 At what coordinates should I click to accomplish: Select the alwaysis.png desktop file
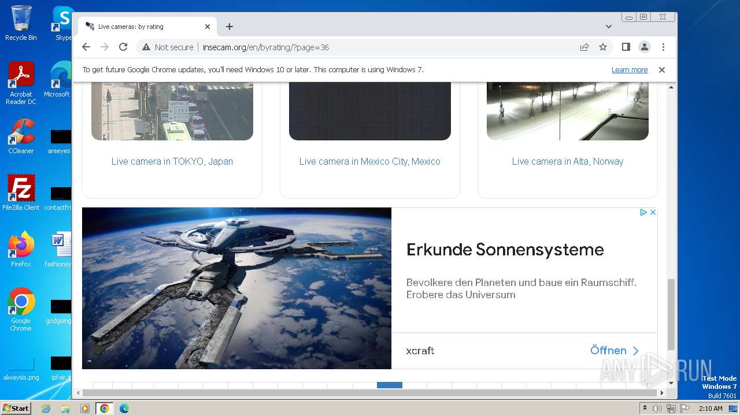click(21, 369)
